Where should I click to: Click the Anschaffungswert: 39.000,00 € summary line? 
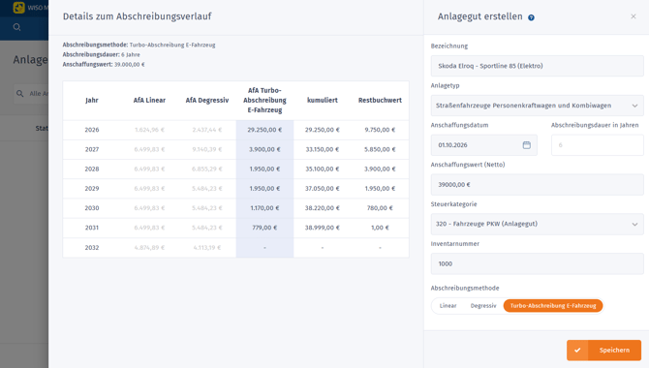click(x=104, y=65)
